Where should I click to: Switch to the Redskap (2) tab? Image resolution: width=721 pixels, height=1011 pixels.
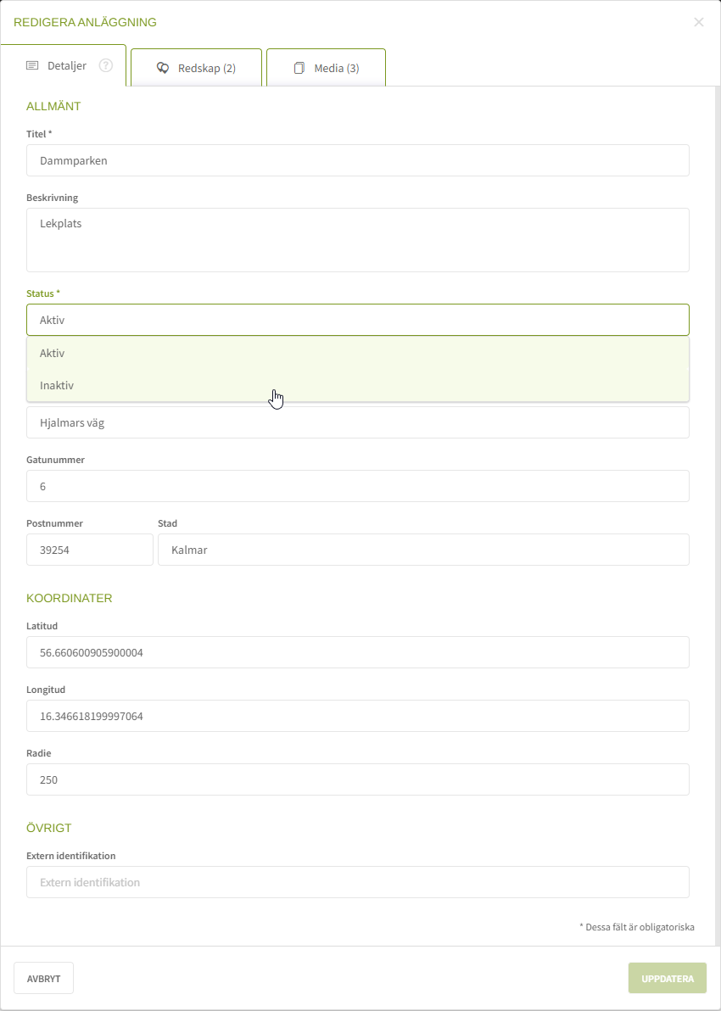[x=197, y=68]
